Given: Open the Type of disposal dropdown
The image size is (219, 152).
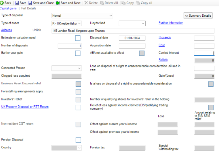Looking at the screenshot, I should (82, 15).
